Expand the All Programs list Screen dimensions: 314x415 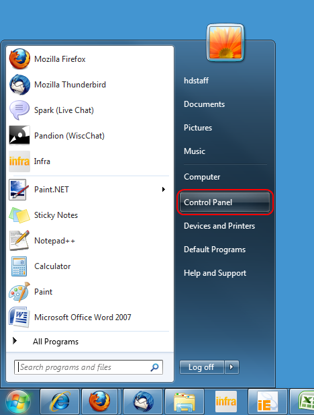[x=90, y=342]
